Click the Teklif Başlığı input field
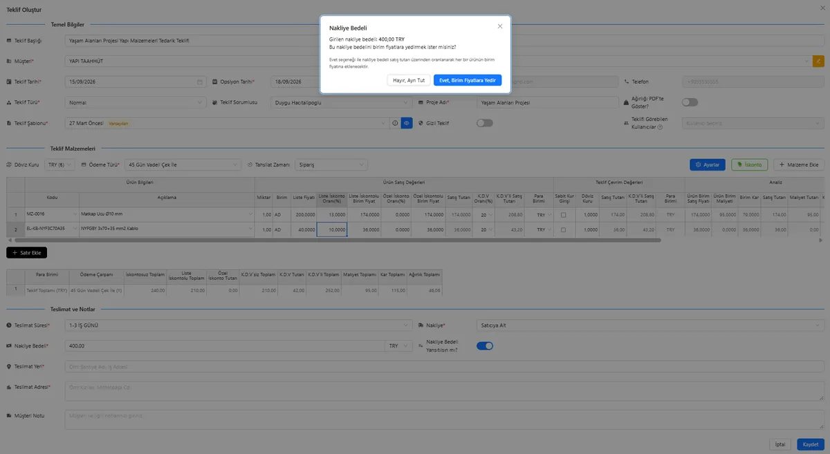Viewport: 830px width, 454px height. 444,41
